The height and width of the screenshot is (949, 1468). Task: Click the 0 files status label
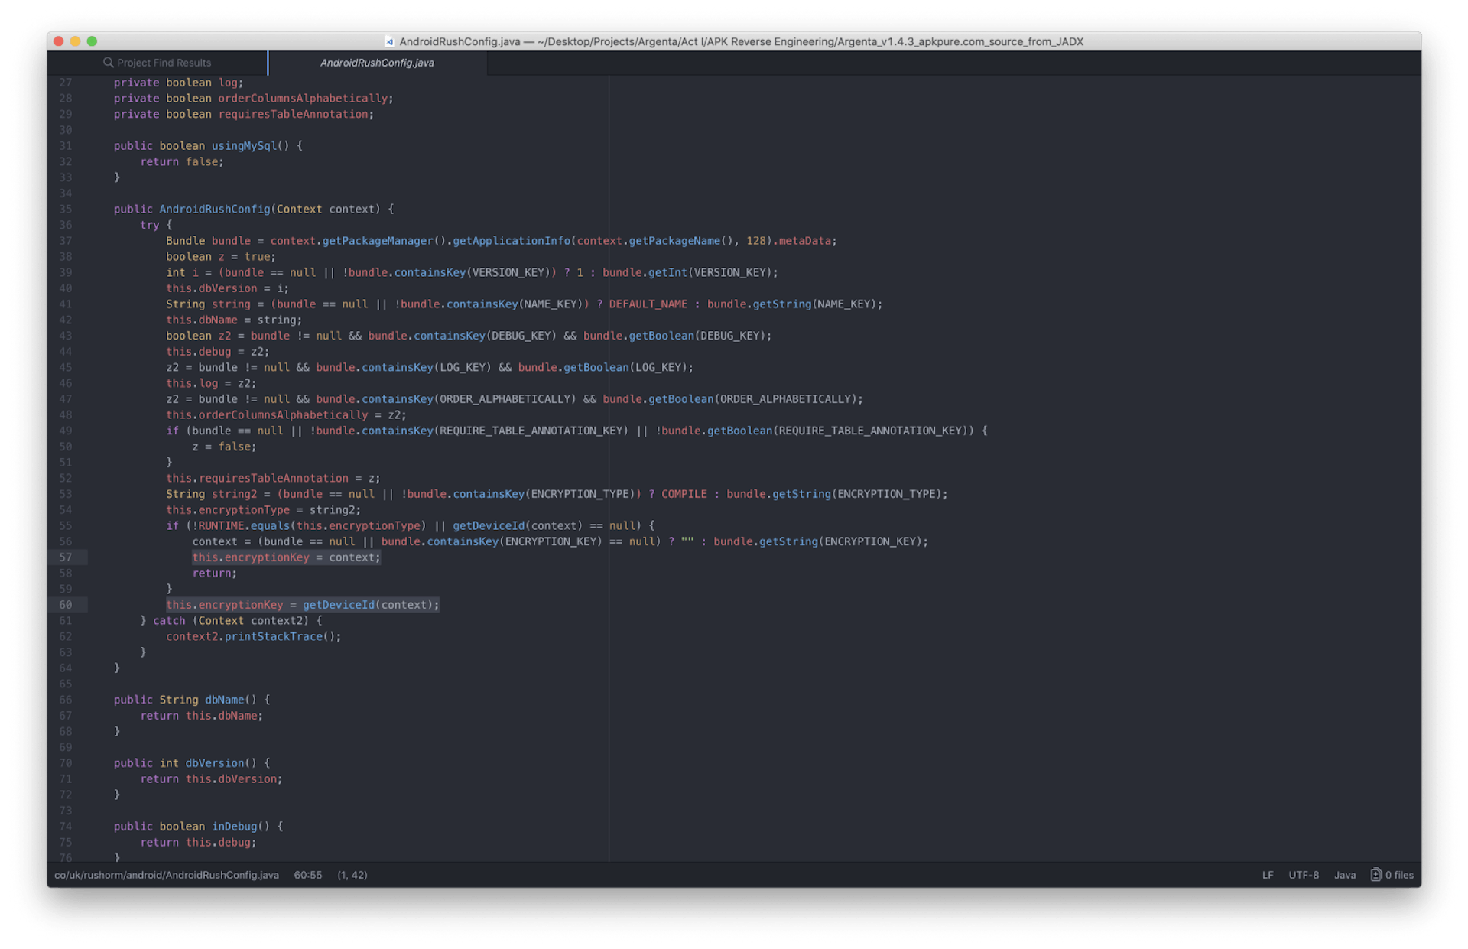[x=1399, y=875]
